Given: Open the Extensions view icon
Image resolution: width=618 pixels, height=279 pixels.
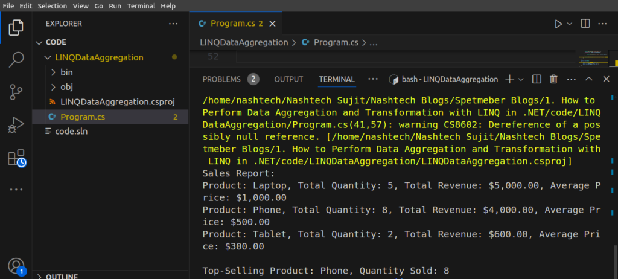Looking at the screenshot, I should click(16, 158).
